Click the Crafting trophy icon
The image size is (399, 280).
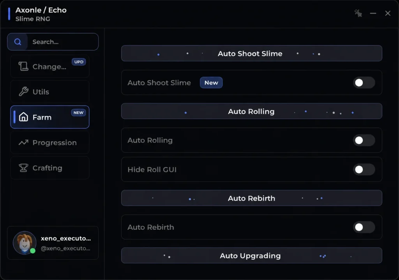click(23, 168)
